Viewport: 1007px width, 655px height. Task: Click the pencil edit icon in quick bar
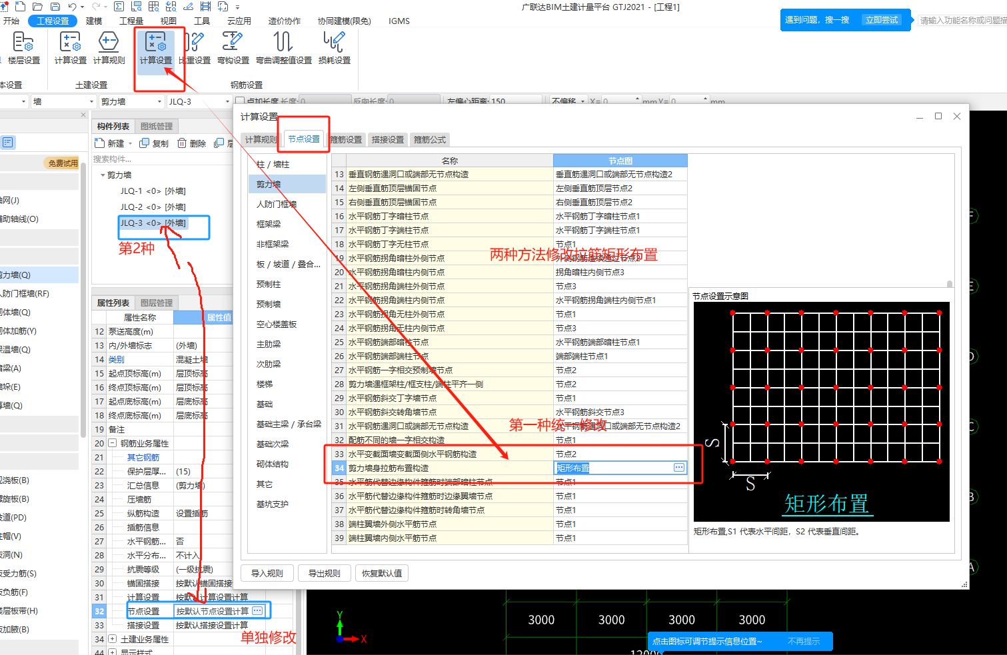188,7
